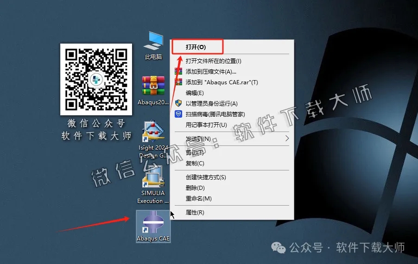Click the QR code image on the desktop
Screen dimensions: 418x264
click(x=96, y=79)
